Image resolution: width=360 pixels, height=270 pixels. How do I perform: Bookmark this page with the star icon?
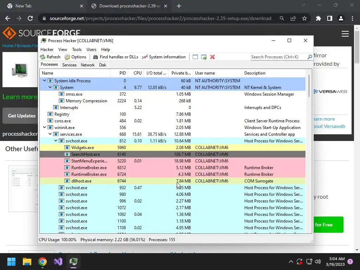point(304,18)
